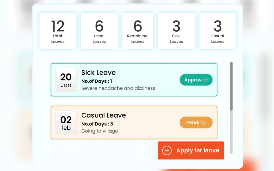Select the Used Leaves card

coord(99,31)
